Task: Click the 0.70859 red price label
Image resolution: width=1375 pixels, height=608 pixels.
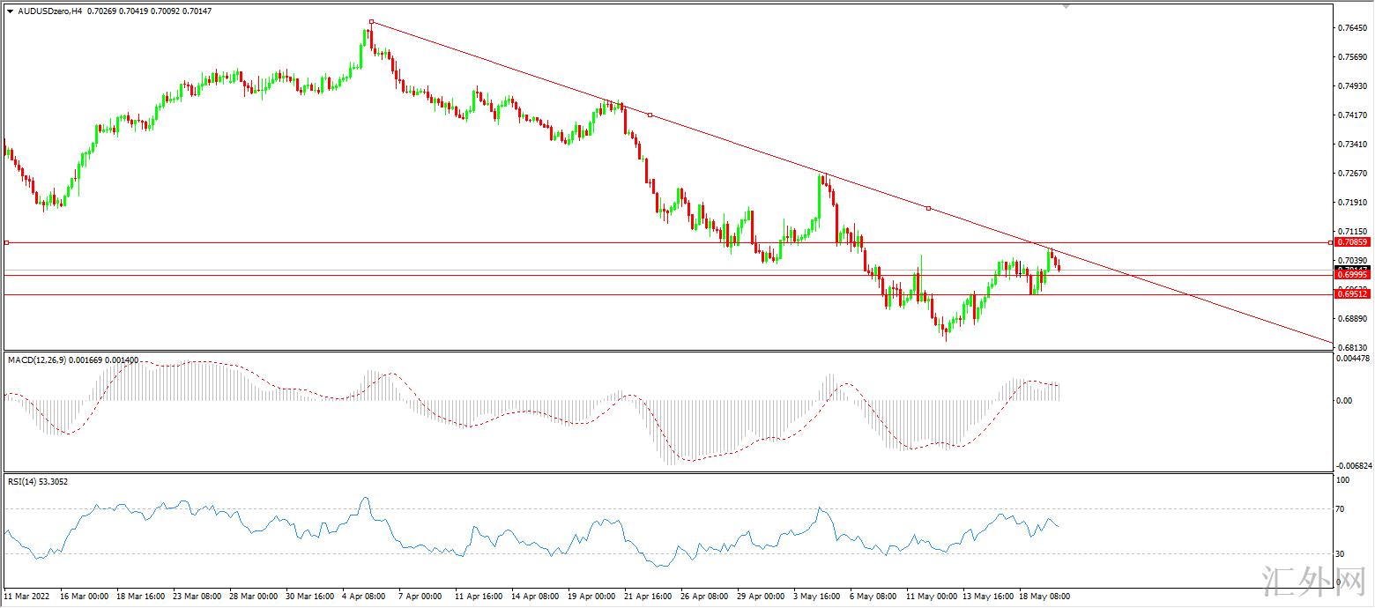Action: [1351, 241]
